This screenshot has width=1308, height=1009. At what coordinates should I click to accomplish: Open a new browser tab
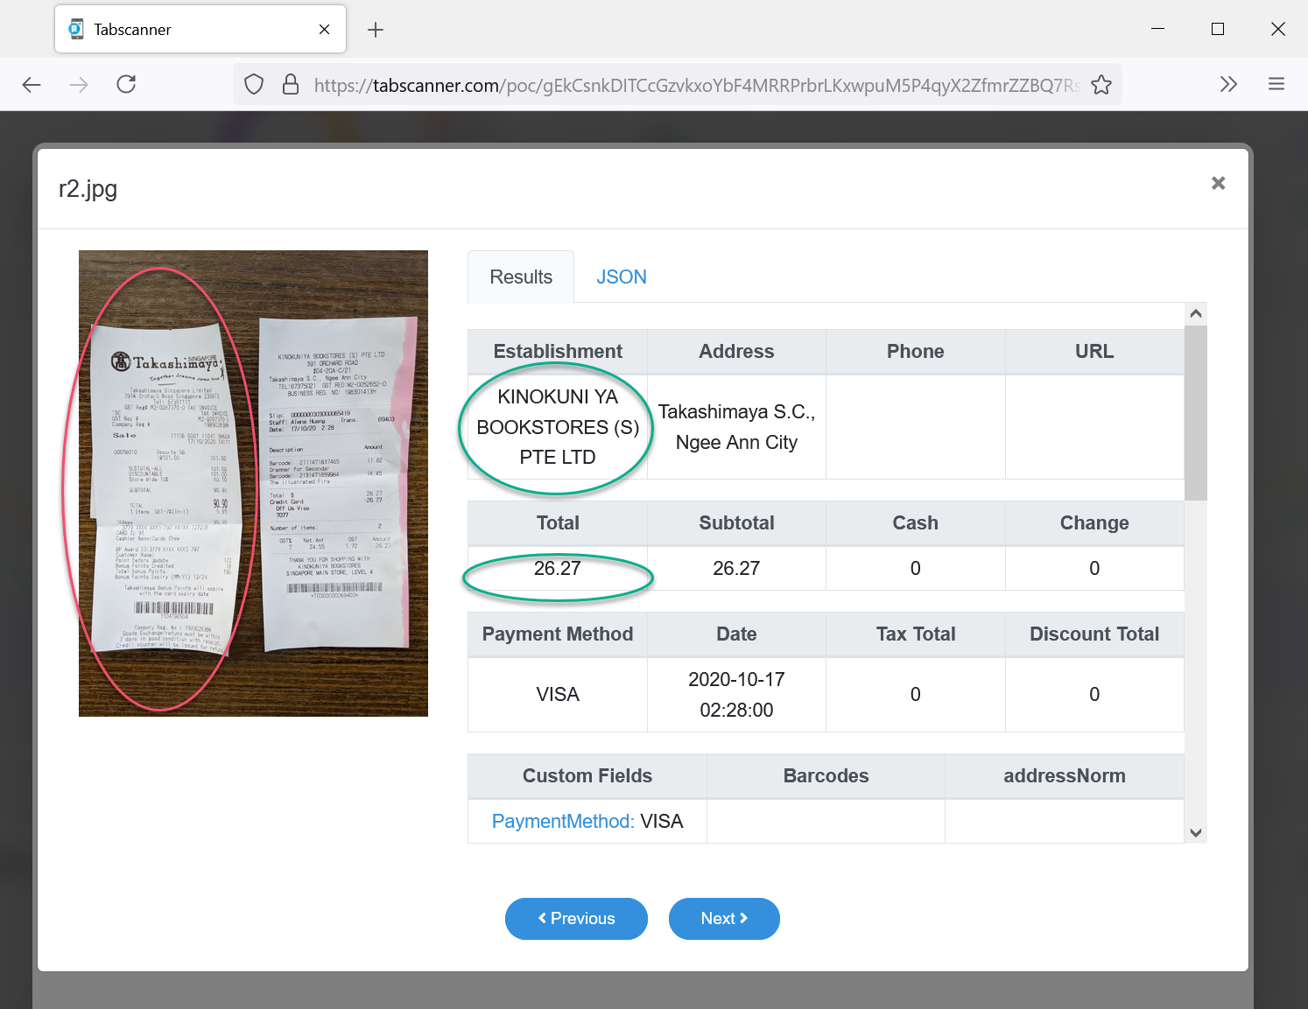click(x=376, y=30)
